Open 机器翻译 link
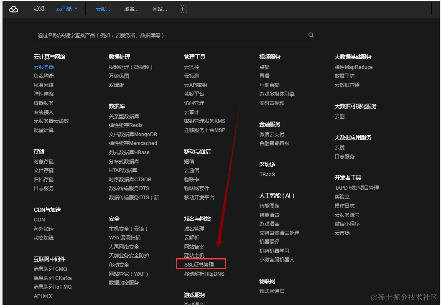The height and width of the screenshot is (305, 441). 270,242
